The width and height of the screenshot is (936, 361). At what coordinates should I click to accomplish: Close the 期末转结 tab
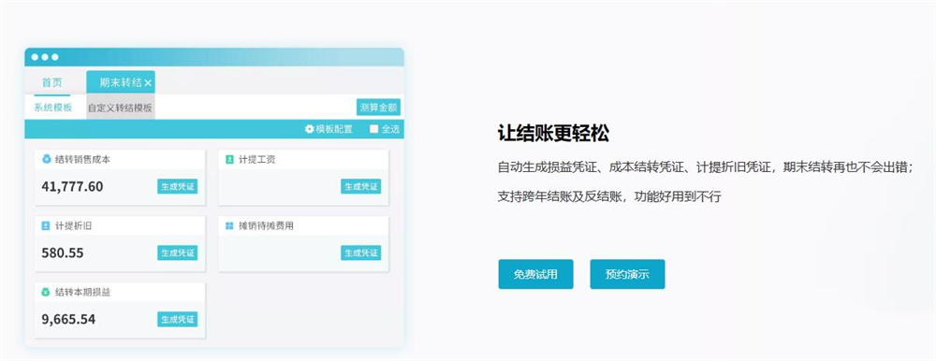point(148,83)
